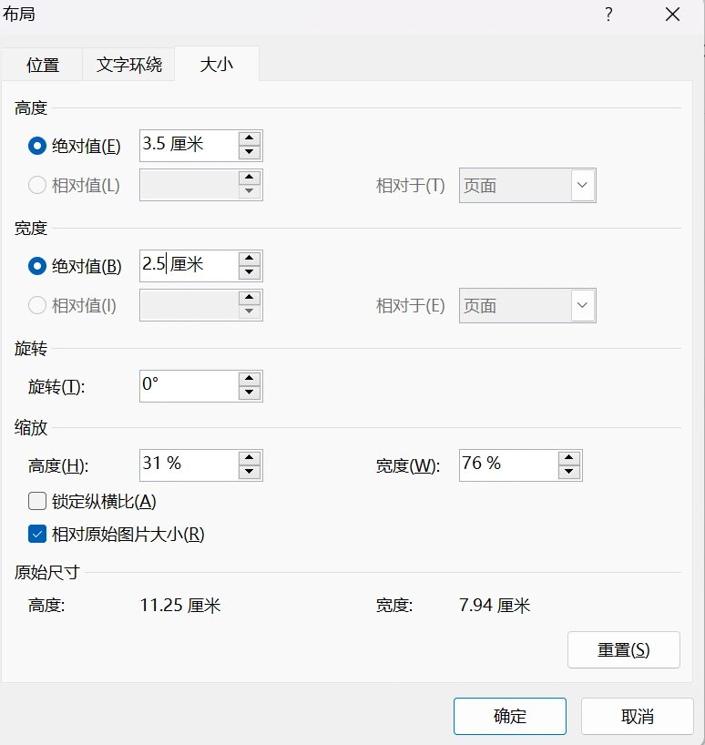Select the 相对值(L) radio button under 高度
Image resolution: width=705 pixels, height=745 pixels.
tap(36, 185)
